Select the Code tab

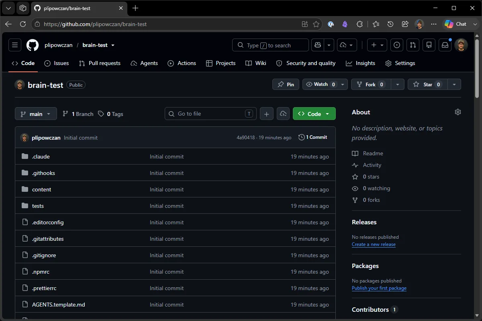pyautogui.click(x=23, y=63)
